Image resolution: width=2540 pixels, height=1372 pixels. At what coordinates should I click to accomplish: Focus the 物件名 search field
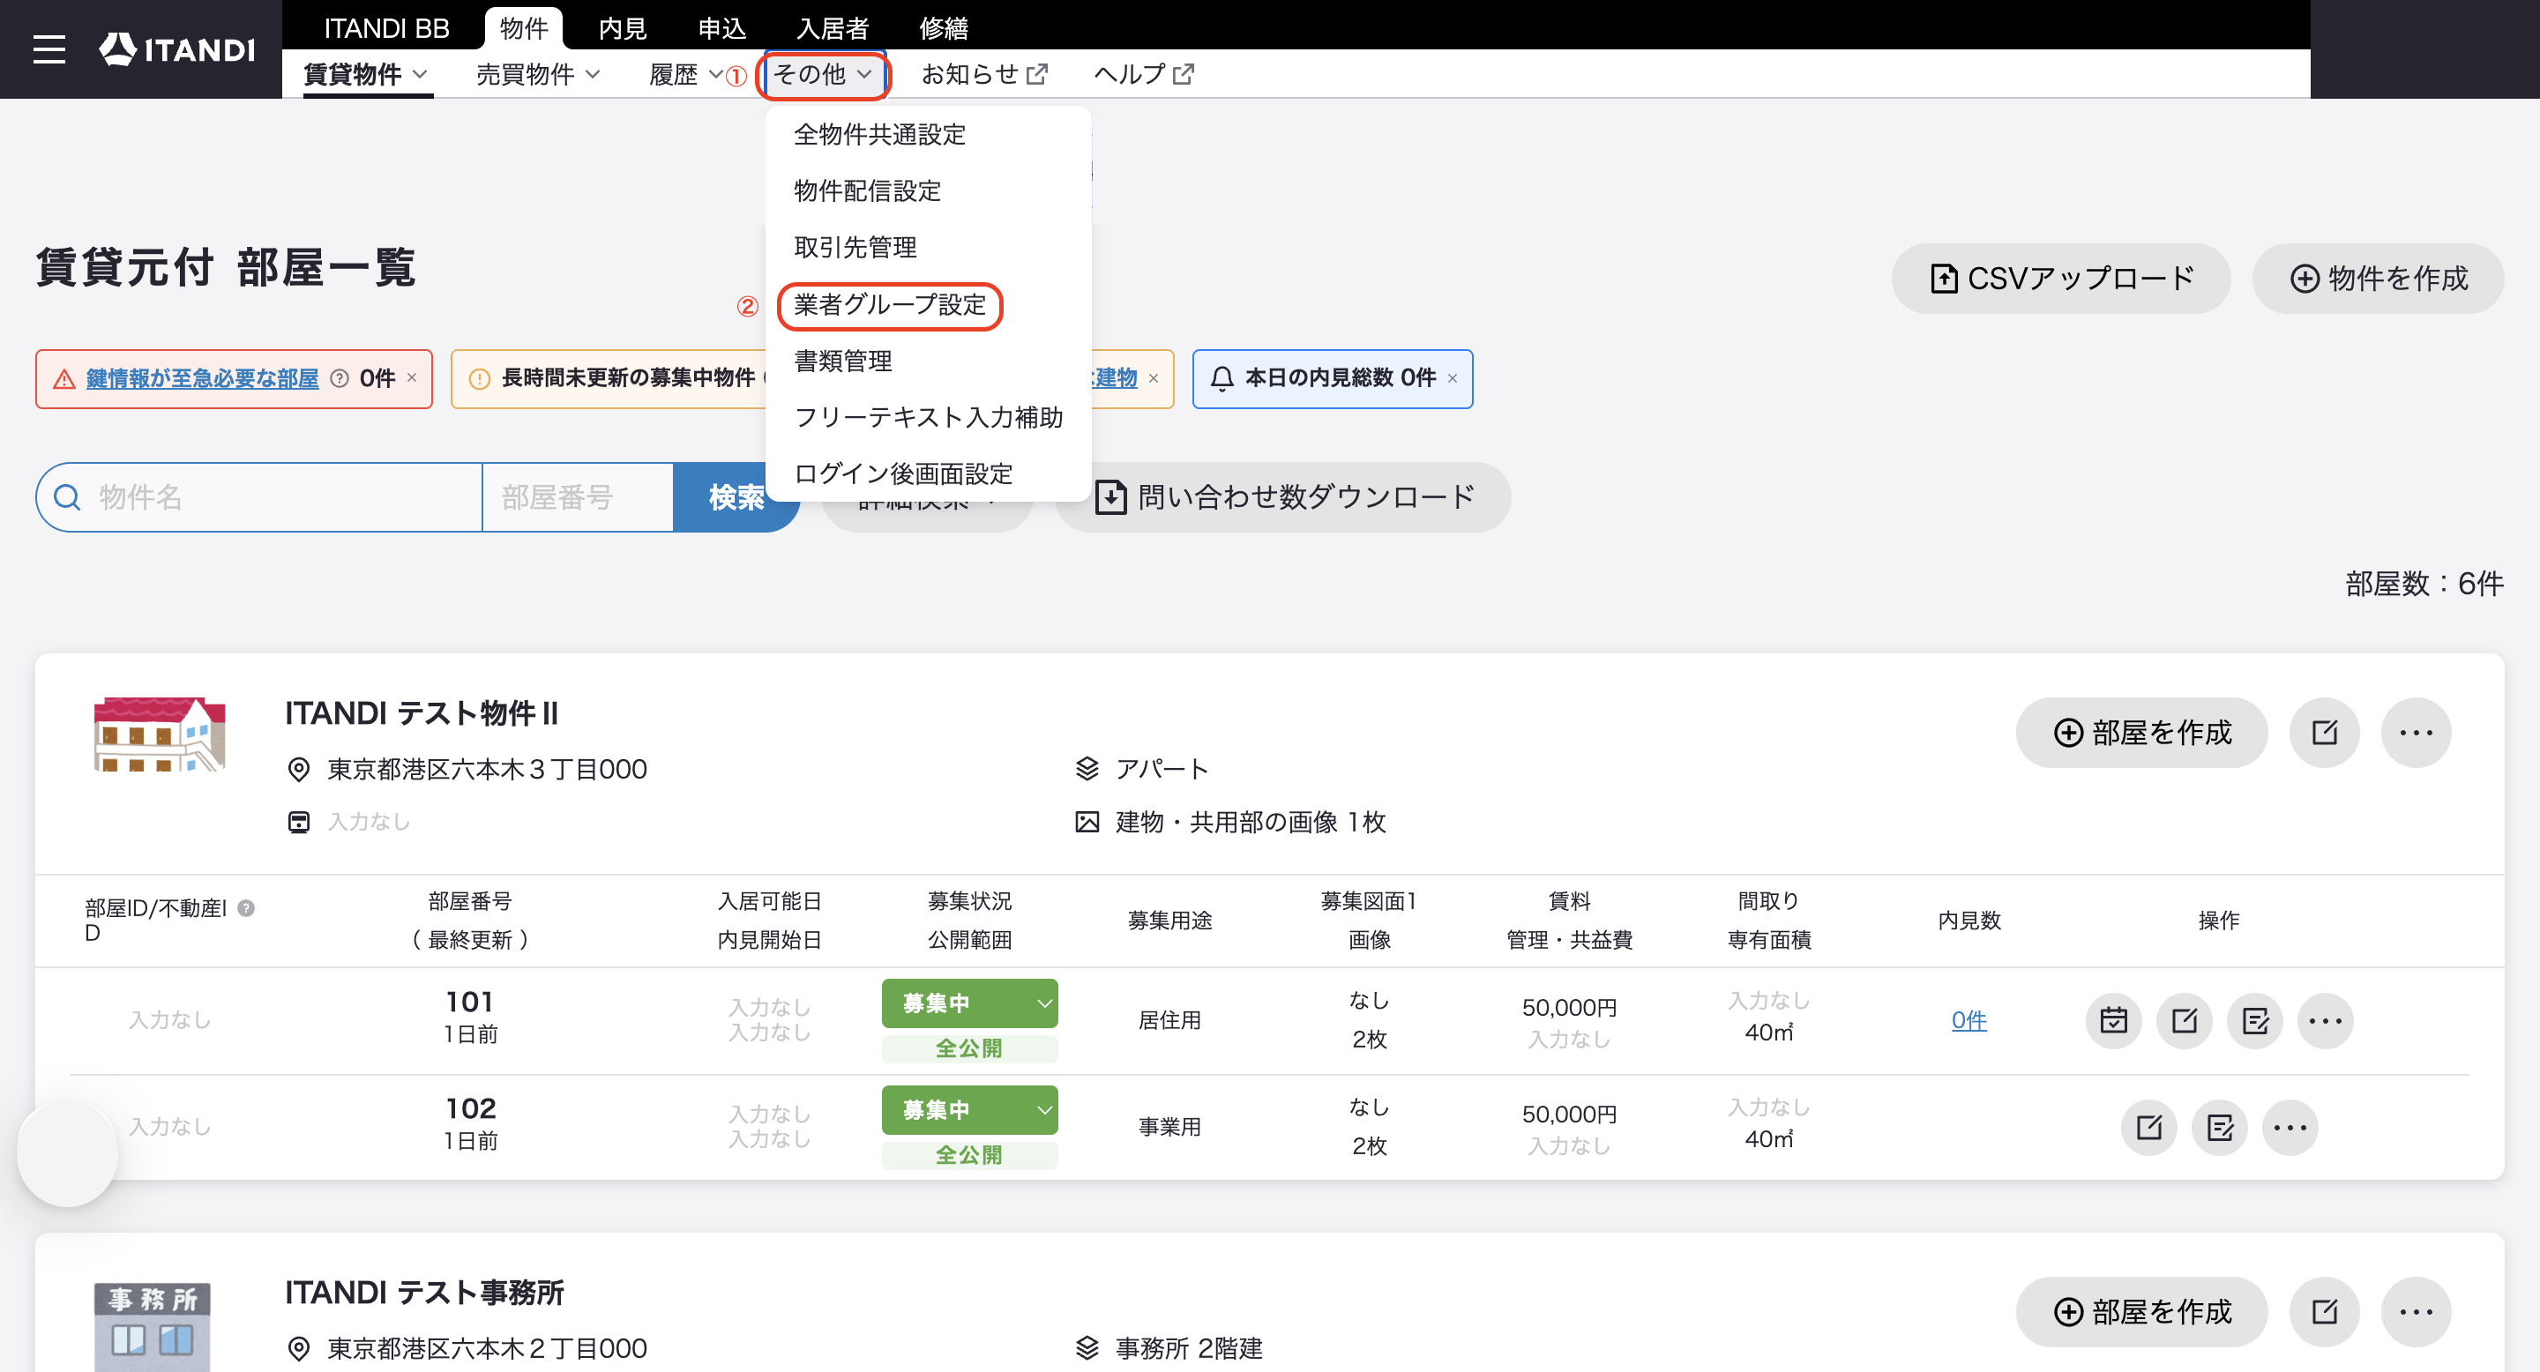coord(259,496)
